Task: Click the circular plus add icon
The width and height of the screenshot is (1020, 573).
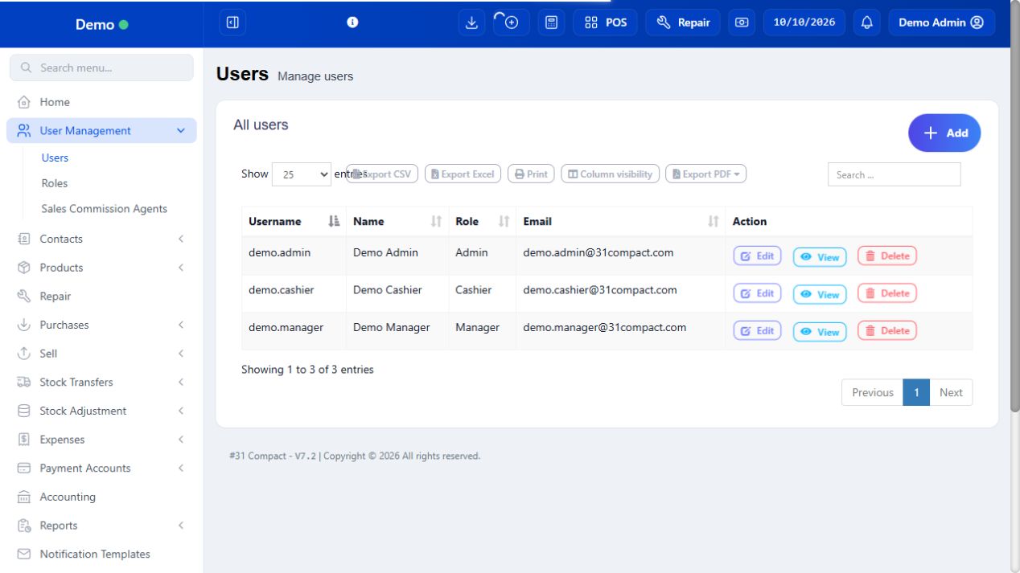Action: coord(512,23)
